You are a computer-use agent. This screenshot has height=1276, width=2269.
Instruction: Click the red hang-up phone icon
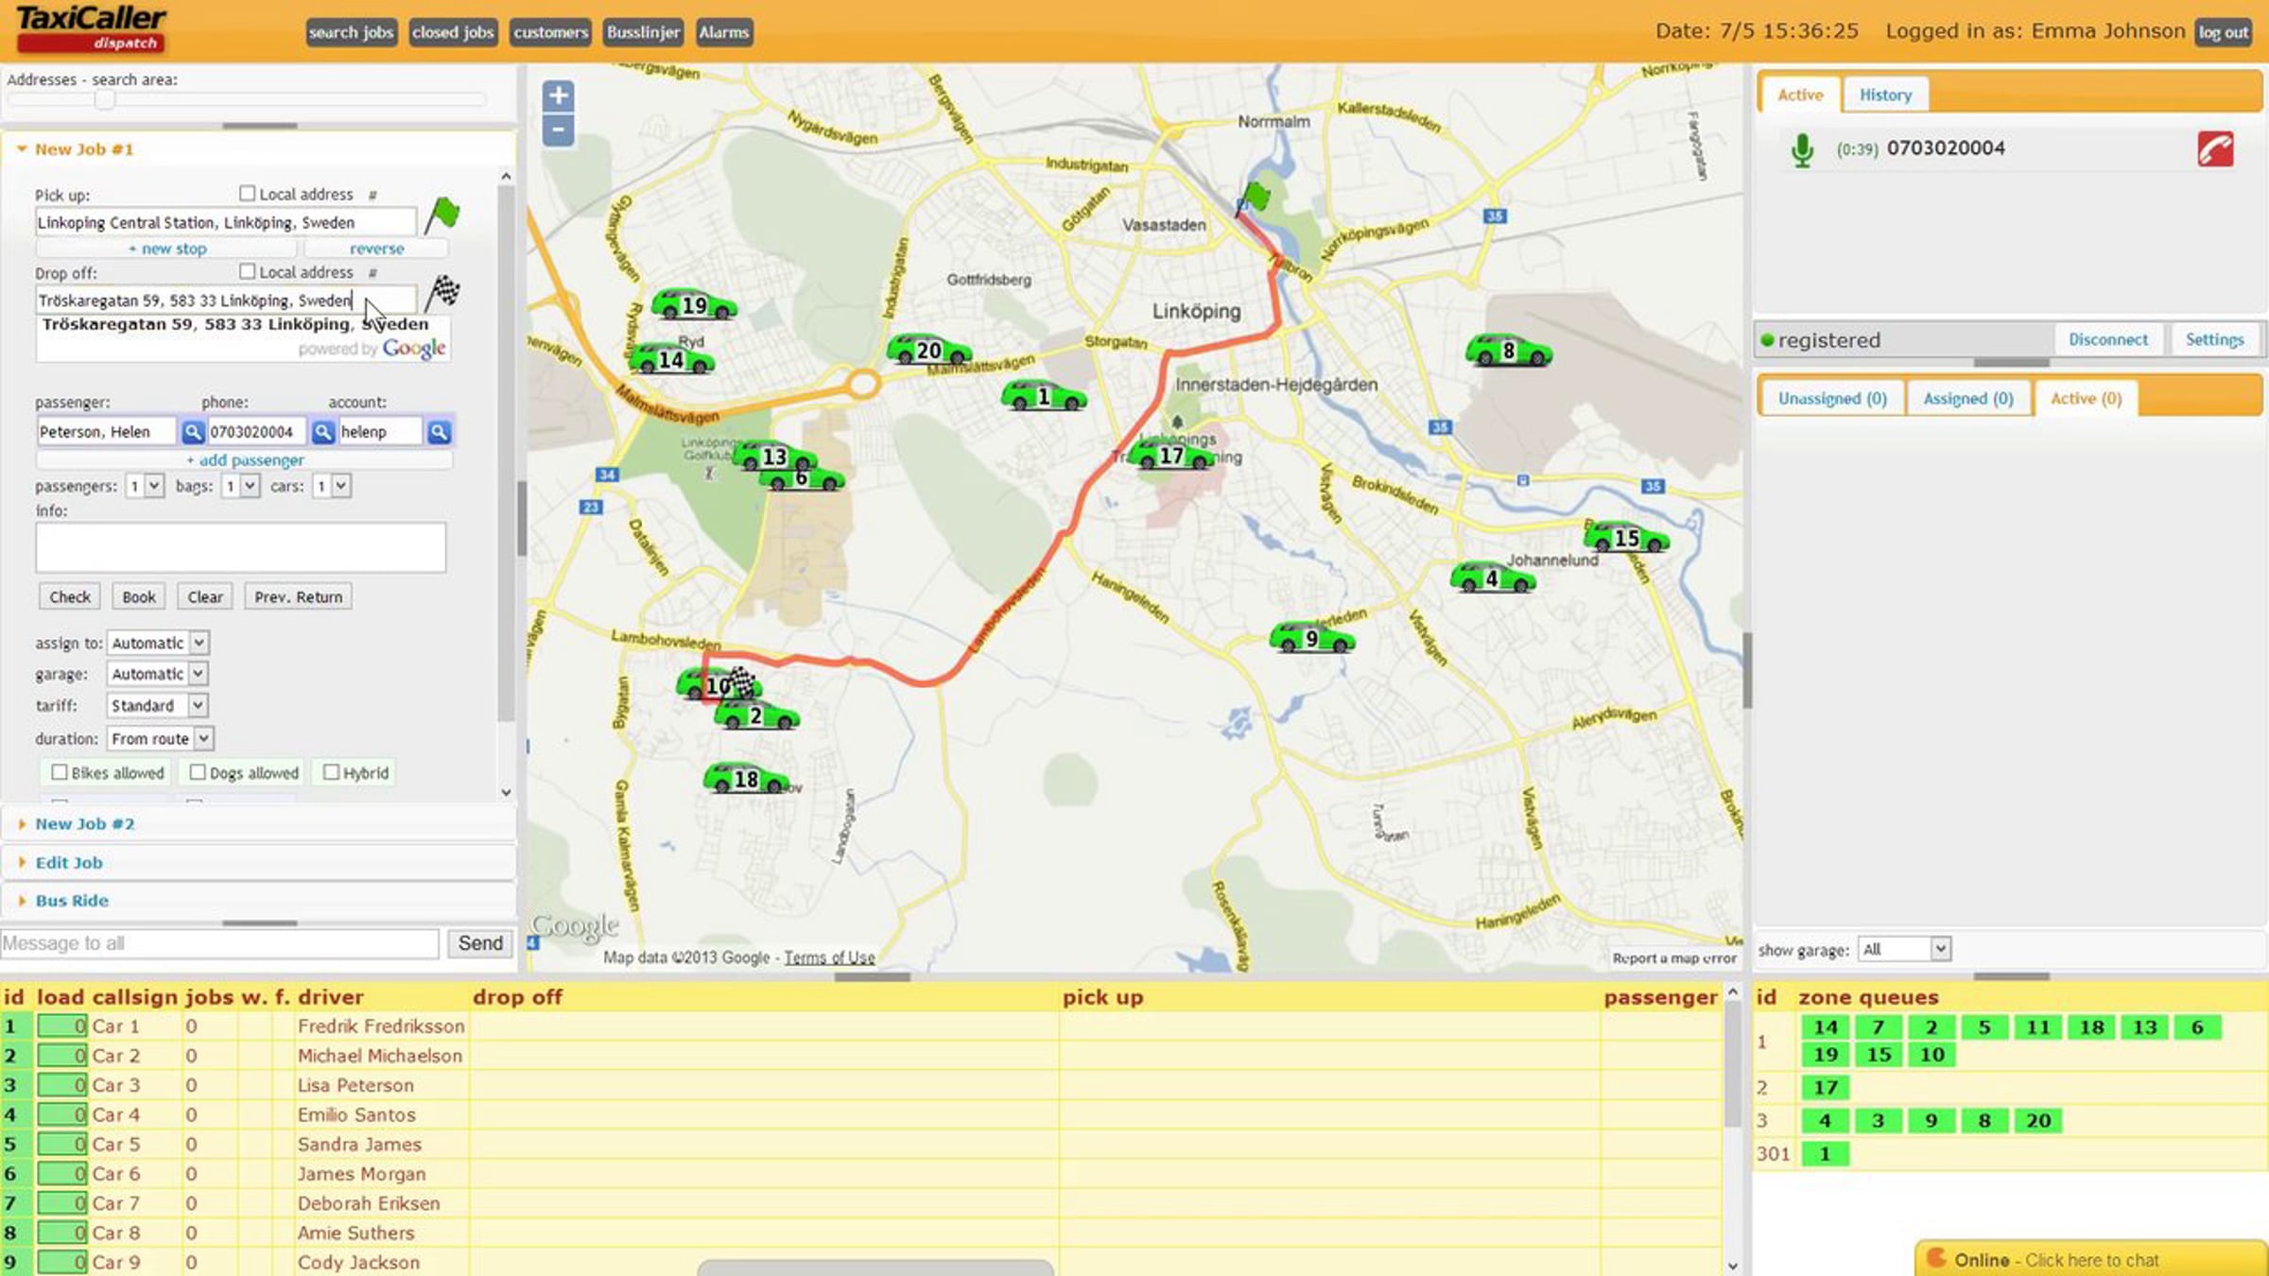click(2215, 149)
